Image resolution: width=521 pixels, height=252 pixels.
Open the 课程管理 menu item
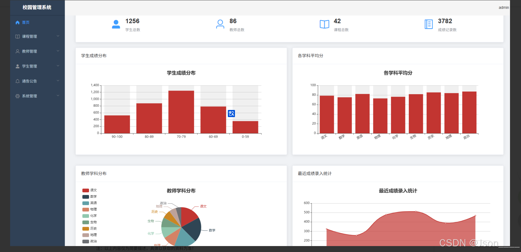(x=37, y=37)
